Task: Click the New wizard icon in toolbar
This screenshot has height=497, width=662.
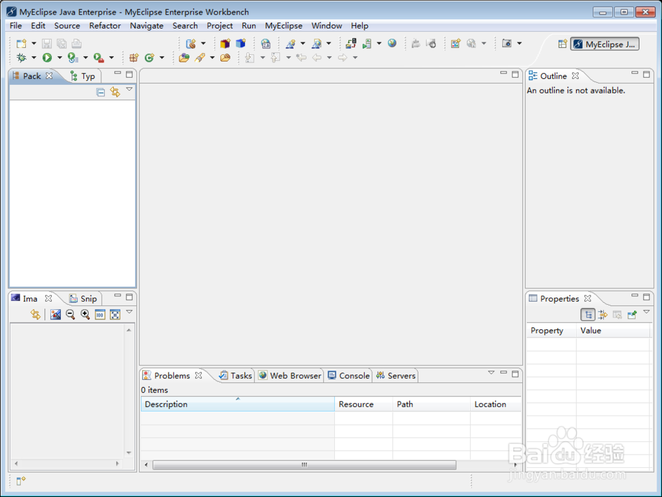Action: [x=21, y=44]
